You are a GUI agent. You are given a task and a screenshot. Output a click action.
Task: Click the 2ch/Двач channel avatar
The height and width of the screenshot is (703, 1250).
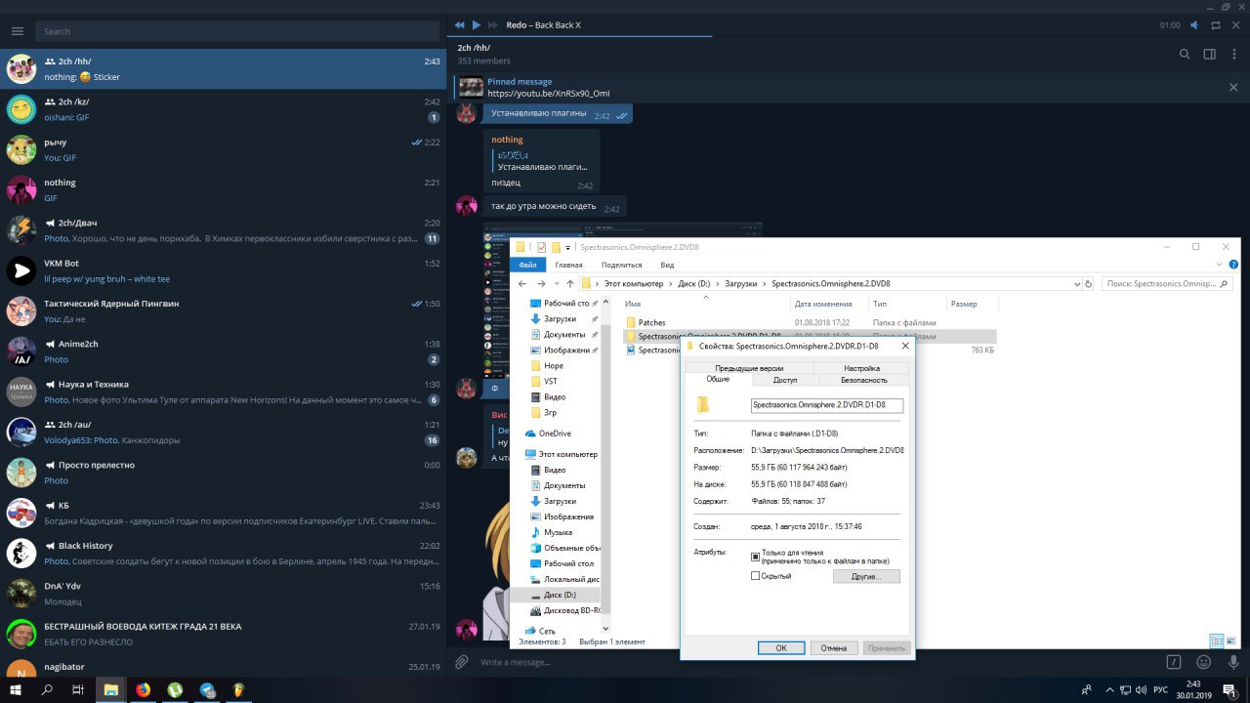(x=21, y=230)
